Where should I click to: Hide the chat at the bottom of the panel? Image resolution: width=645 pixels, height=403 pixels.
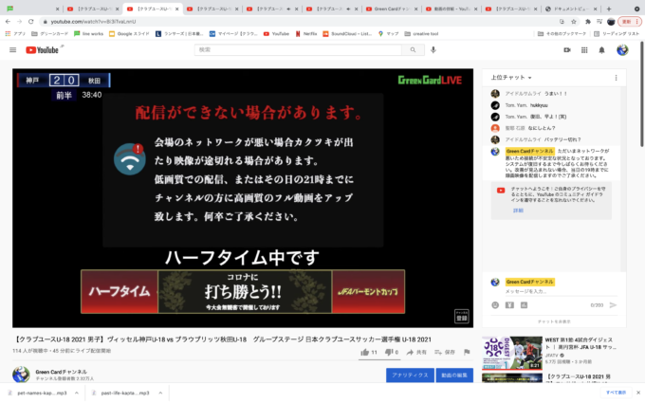coord(554,321)
